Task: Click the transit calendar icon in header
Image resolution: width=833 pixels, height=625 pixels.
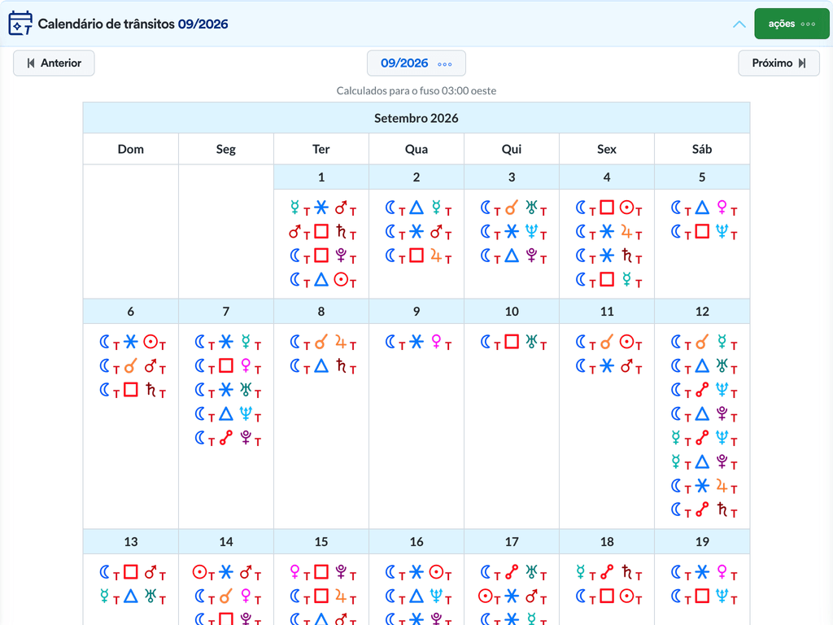Action: tap(20, 24)
